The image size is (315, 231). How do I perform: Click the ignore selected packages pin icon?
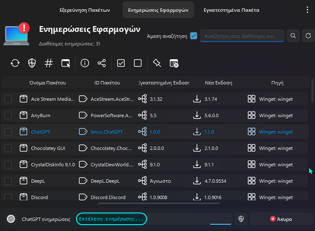click(x=157, y=63)
